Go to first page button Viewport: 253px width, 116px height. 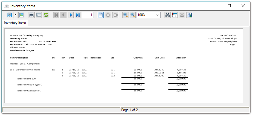[x=56, y=15]
